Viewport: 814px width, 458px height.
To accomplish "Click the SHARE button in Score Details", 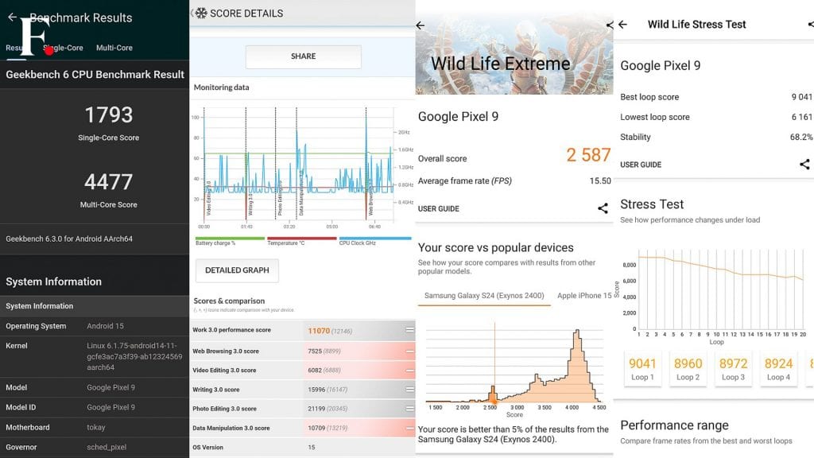I will pyautogui.click(x=303, y=56).
